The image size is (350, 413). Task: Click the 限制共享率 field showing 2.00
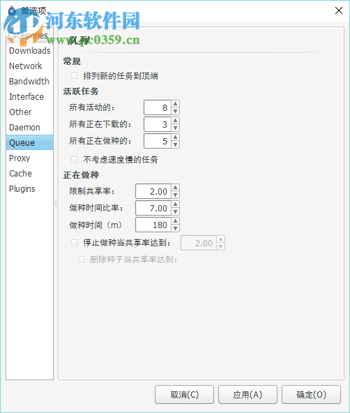pos(153,191)
